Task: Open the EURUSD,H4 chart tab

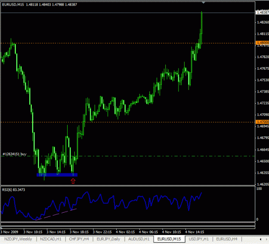Action: tap(227, 239)
